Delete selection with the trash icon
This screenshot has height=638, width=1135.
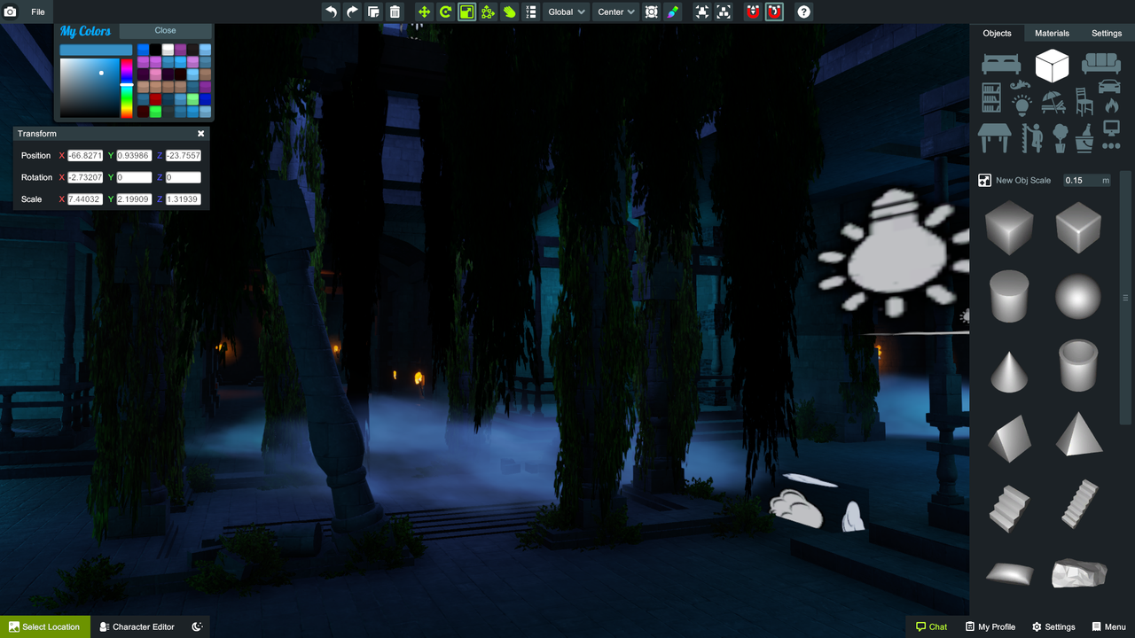[x=395, y=12]
